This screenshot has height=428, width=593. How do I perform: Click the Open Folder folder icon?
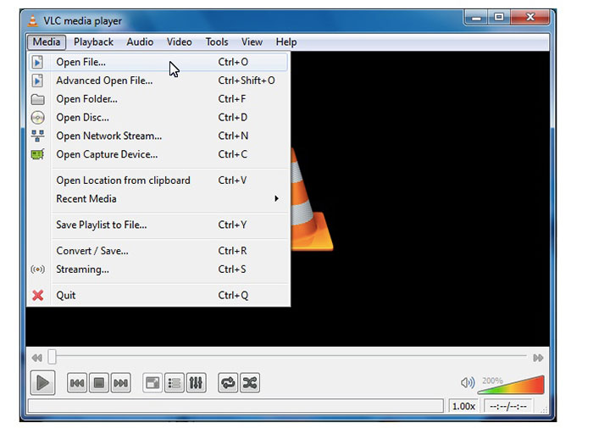coord(37,99)
